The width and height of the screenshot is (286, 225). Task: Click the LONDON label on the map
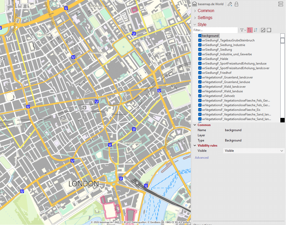point(84,184)
